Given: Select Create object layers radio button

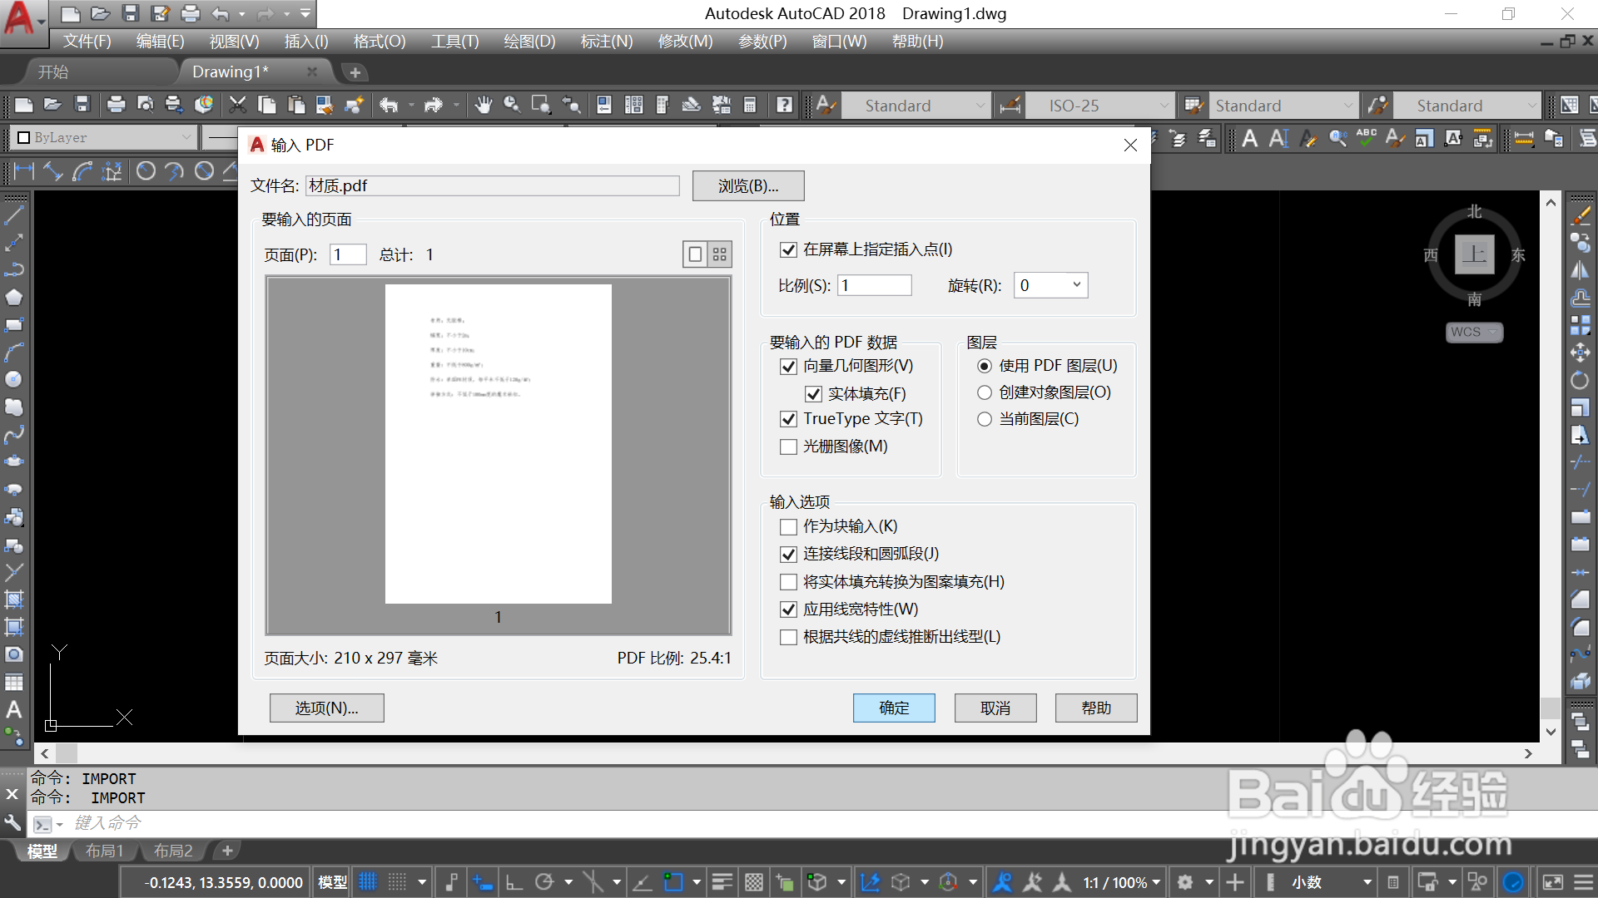Looking at the screenshot, I should tap(985, 392).
